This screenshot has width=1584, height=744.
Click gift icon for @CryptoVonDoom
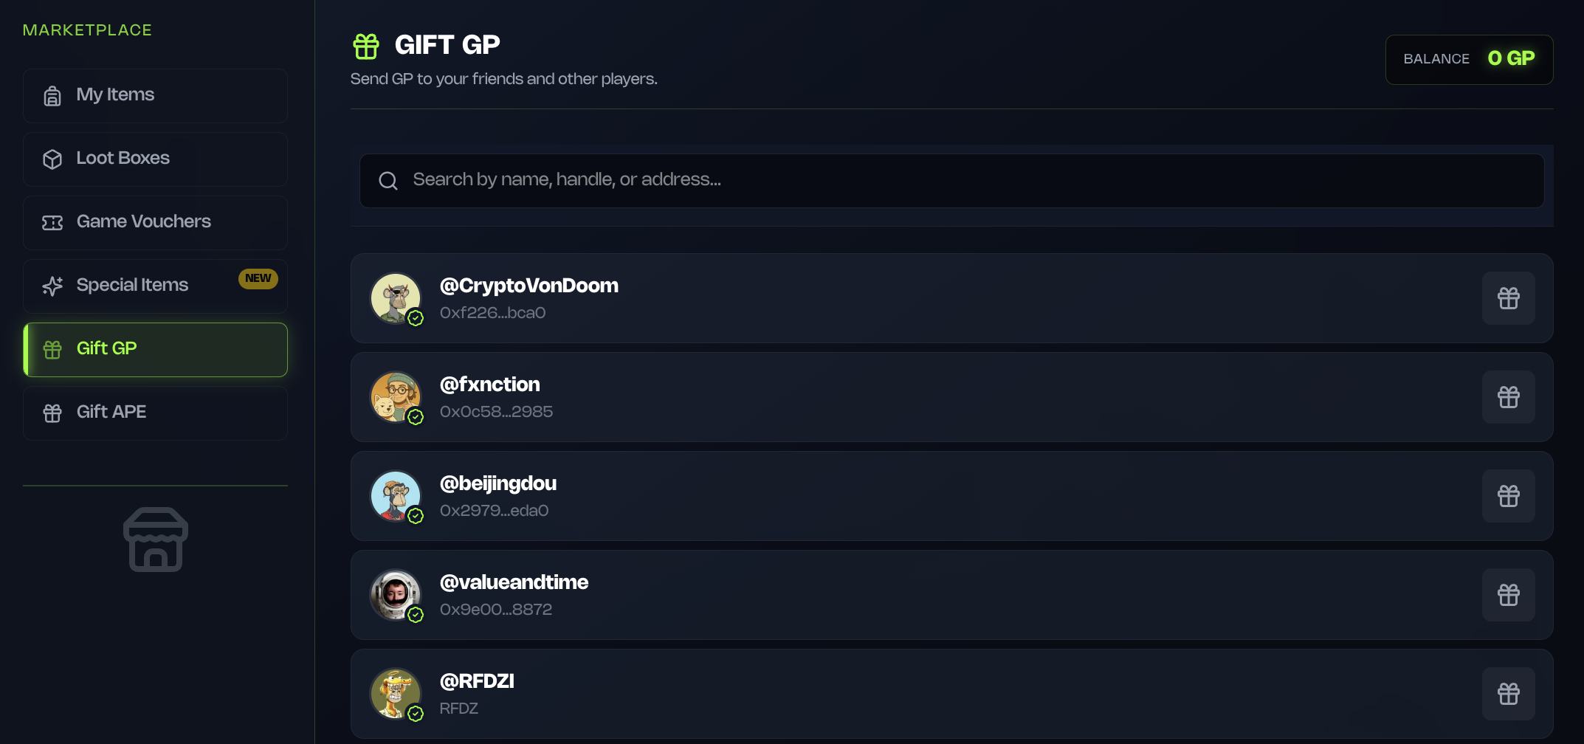[1508, 298]
